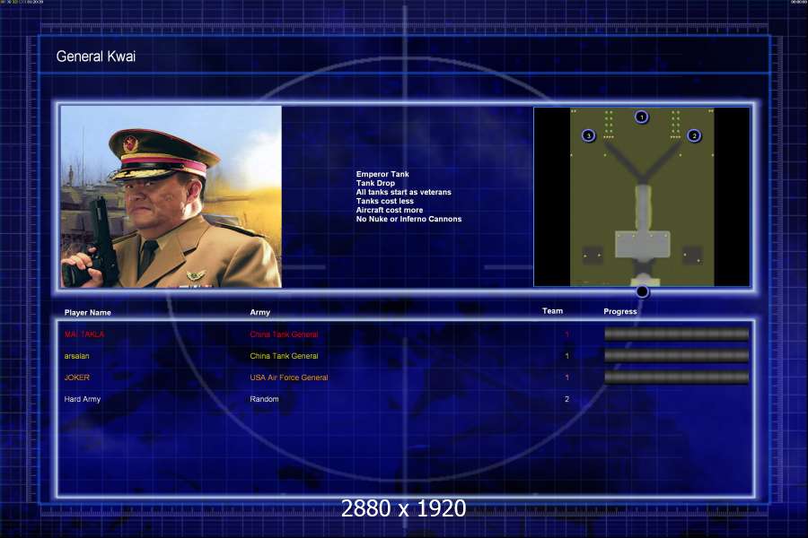
Task: Click the 'Emperor Tank' ability line
Action: click(382, 174)
